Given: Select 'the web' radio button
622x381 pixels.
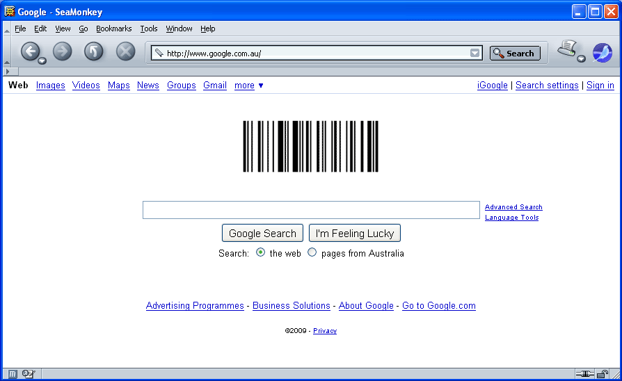Looking at the screenshot, I should (261, 252).
